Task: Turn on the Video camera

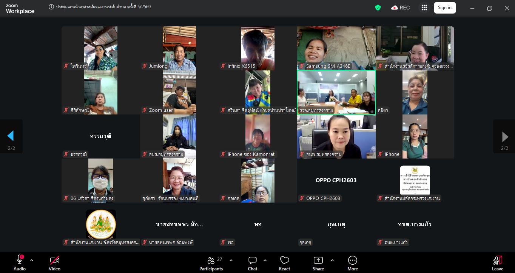Action: click(54, 263)
